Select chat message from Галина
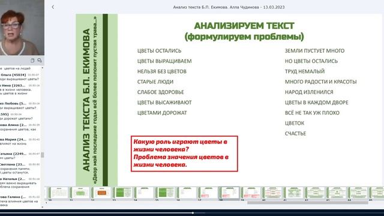Image resolution: width=384 pixels, height=216 pixels. click(x=20, y=201)
